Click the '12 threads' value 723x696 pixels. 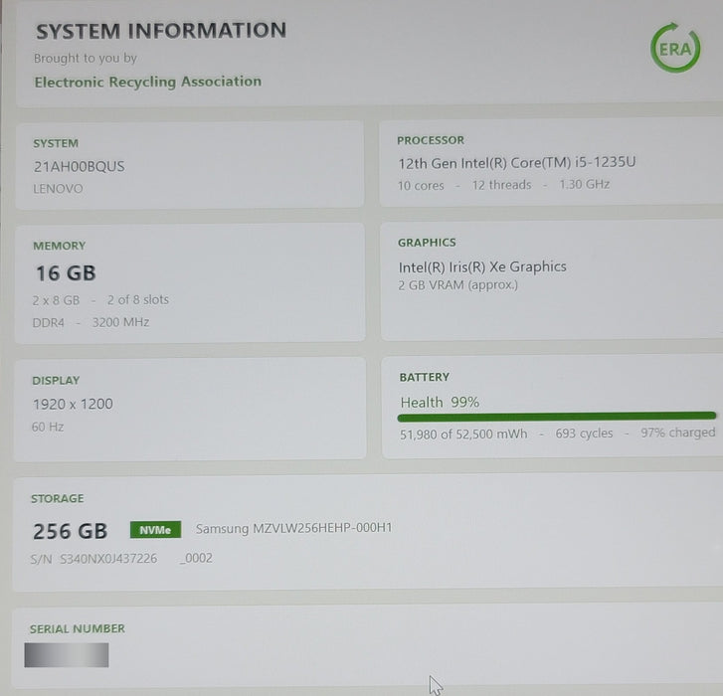tap(501, 185)
